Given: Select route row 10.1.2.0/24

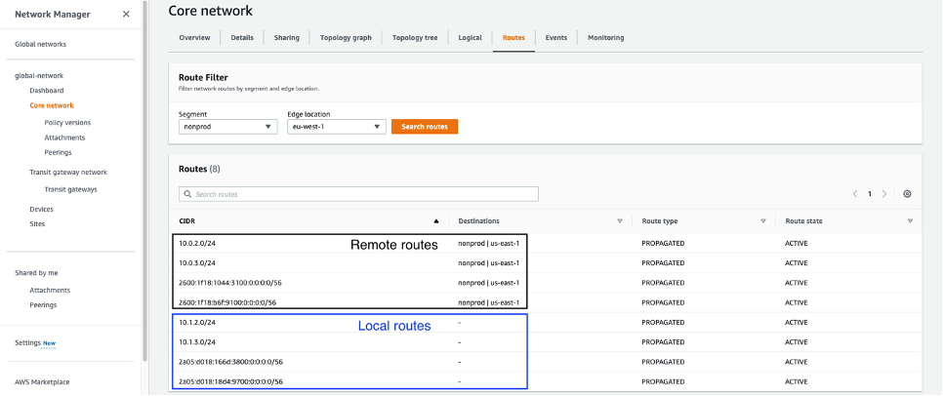Looking at the screenshot, I should click(545, 323).
